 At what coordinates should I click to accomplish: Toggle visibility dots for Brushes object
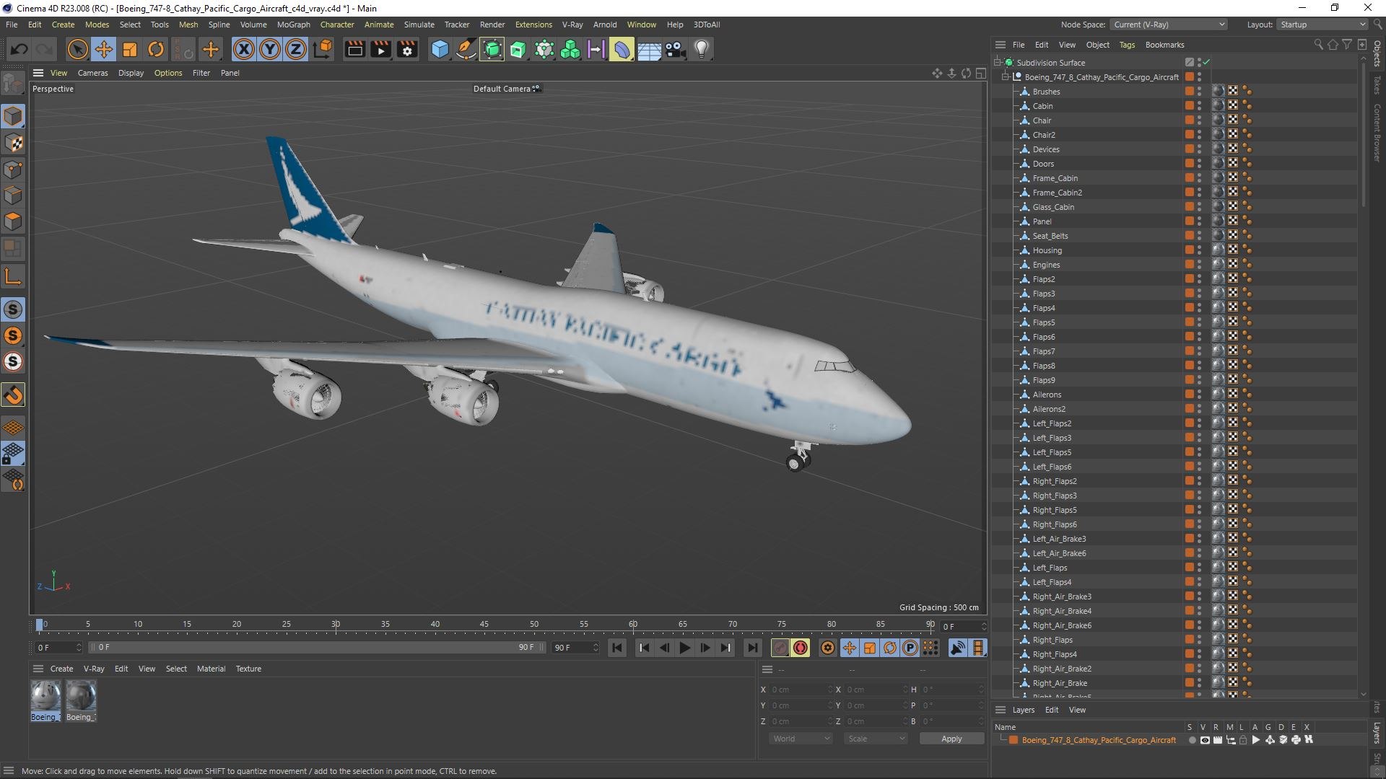click(x=1200, y=91)
